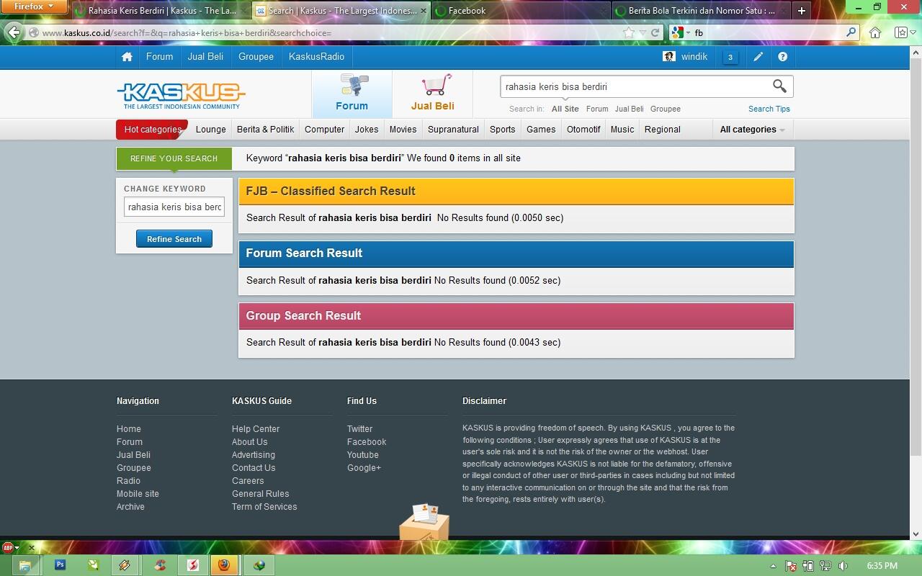
Task: Open the windik username link
Action: pyautogui.click(x=694, y=57)
